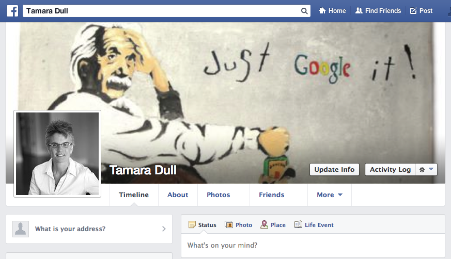Click the Post compose icon

pos(413,11)
